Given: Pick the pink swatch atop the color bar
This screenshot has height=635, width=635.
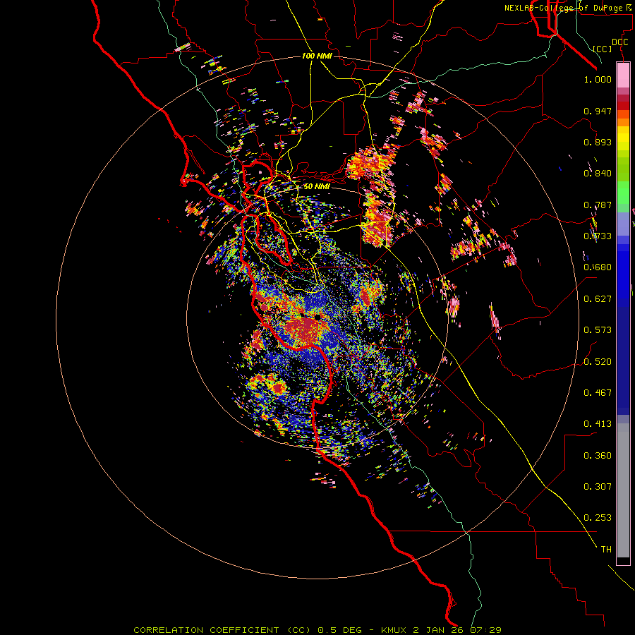Looking at the screenshot, I should click(623, 75).
